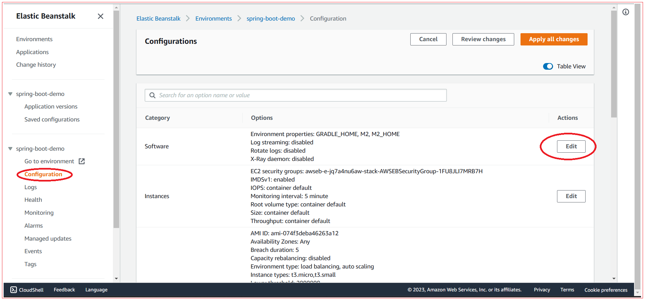The width and height of the screenshot is (645, 301).
Task: Click the sidebar scrollbar down arrow
Action: (116, 279)
